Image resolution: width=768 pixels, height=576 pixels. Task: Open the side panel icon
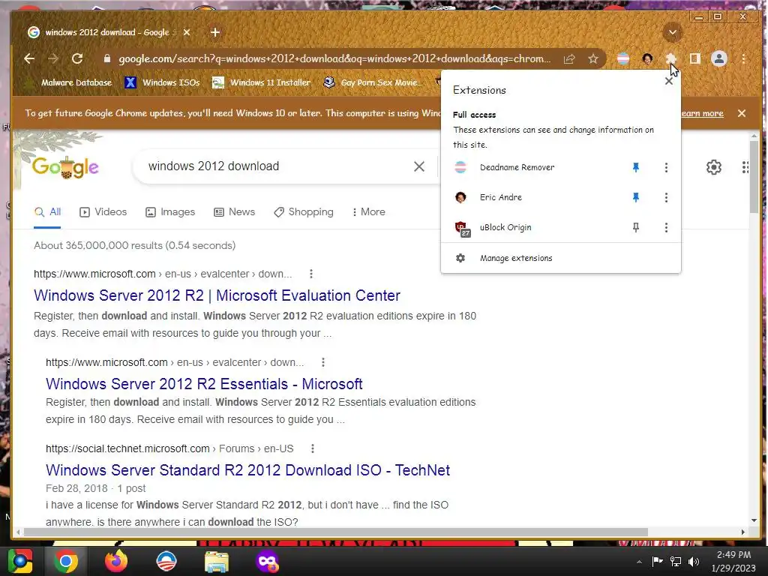click(x=695, y=58)
